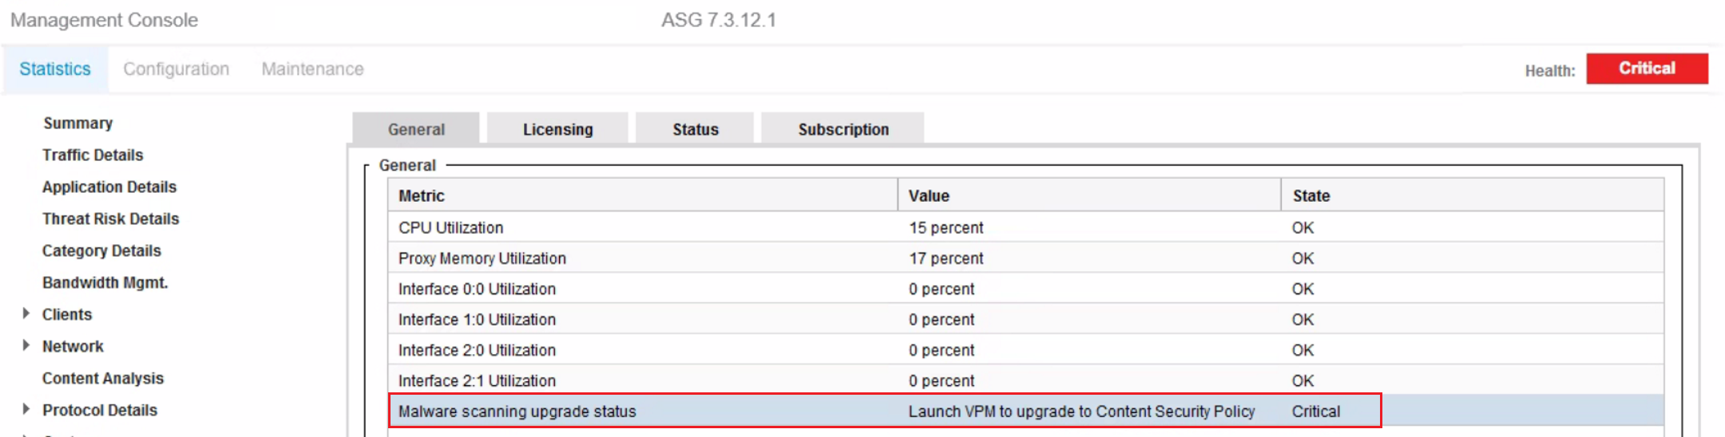Open the Subscription tab
The image size is (1725, 437).
point(843,129)
